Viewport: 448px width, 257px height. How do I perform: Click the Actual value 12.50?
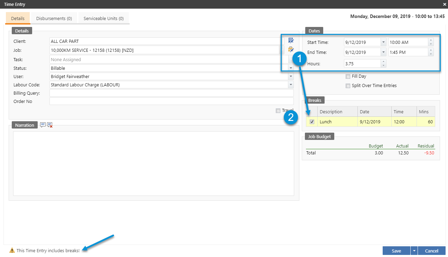[403, 153]
